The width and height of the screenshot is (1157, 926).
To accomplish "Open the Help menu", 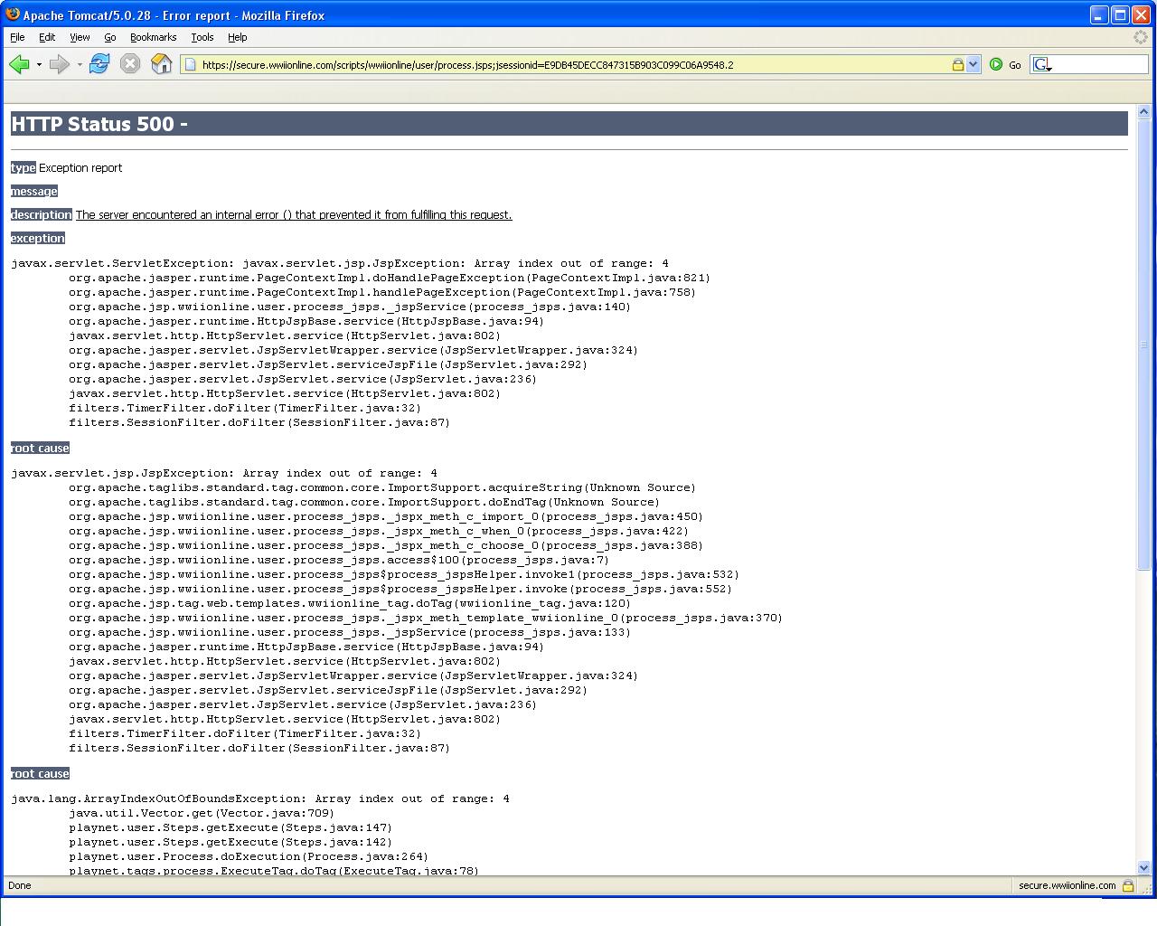I will point(238,37).
